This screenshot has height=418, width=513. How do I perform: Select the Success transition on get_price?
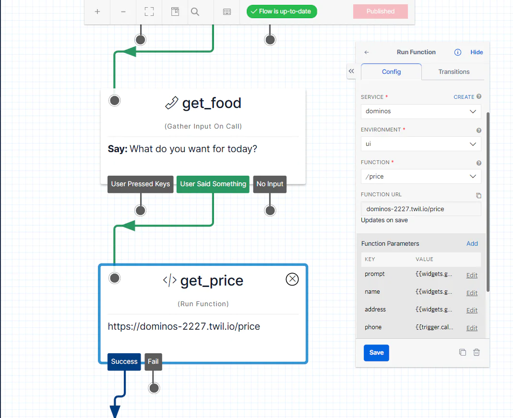coord(124,362)
